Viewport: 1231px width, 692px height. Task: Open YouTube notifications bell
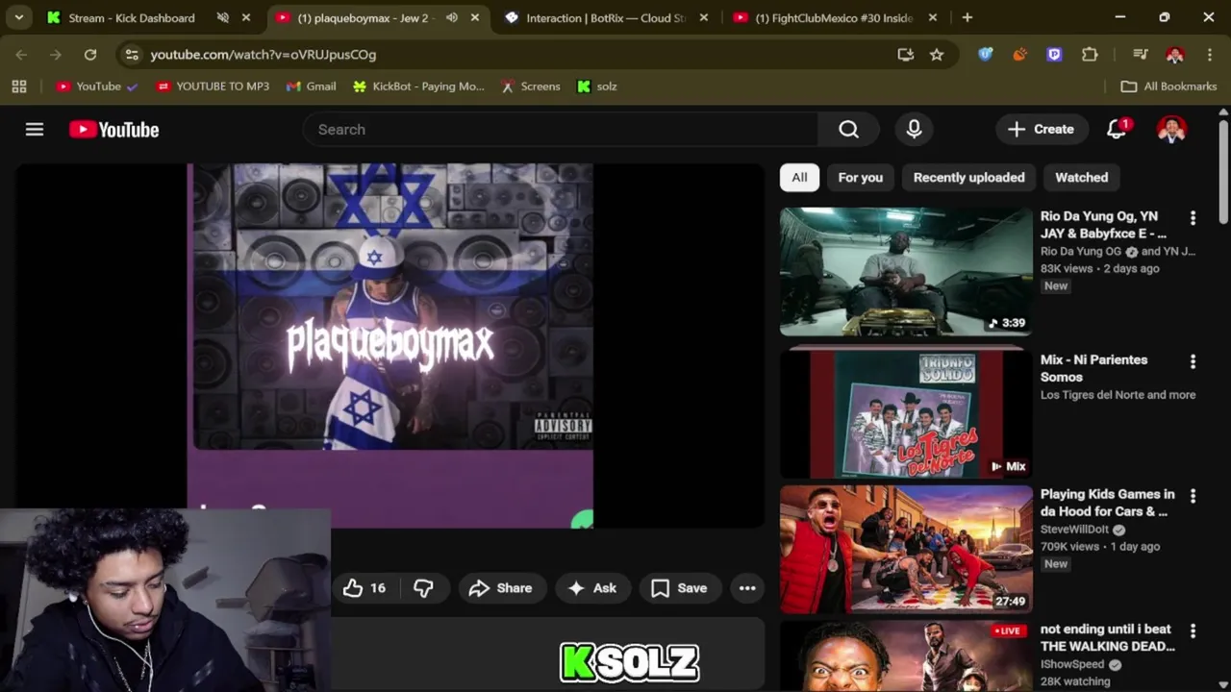tap(1117, 130)
